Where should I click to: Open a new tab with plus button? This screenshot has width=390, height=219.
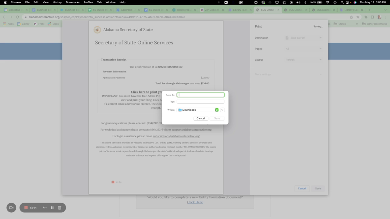[x=370, y=10]
